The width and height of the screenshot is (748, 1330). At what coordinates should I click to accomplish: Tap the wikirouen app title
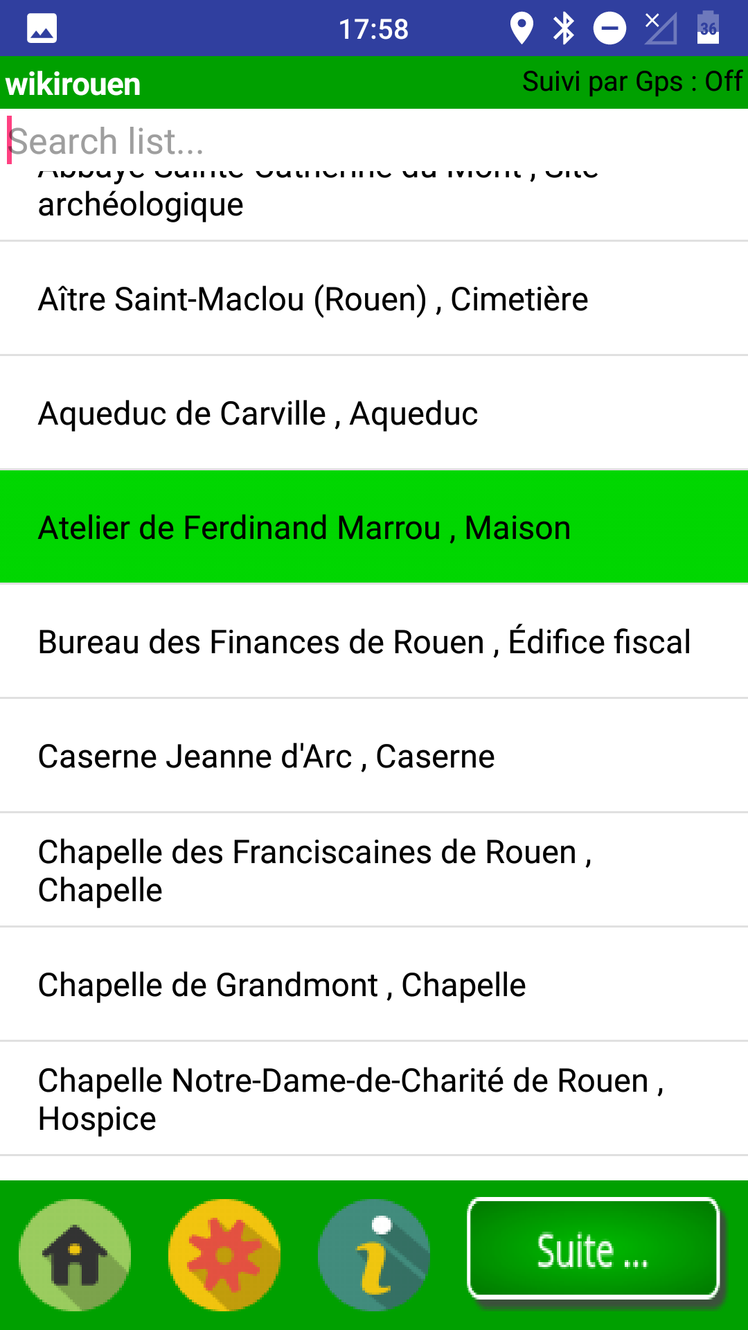click(x=73, y=85)
